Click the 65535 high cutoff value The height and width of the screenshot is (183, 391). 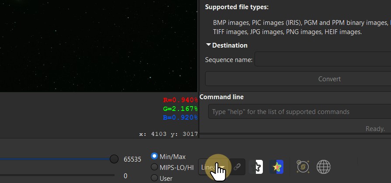[133, 159]
